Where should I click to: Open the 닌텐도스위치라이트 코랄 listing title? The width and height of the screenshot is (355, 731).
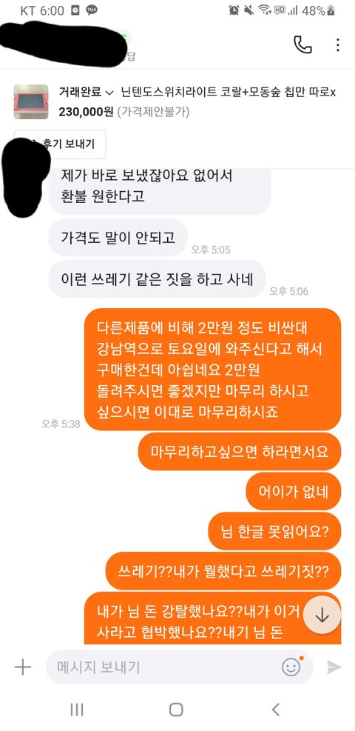[x=228, y=93]
